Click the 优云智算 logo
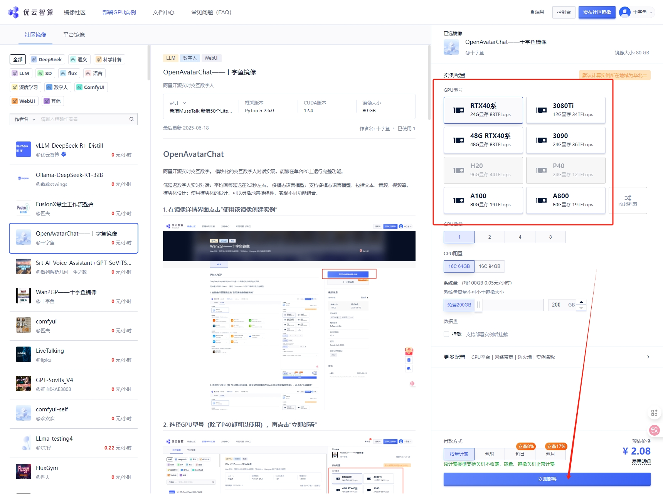The width and height of the screenshot is (663, 495). [x=30, y=12]
